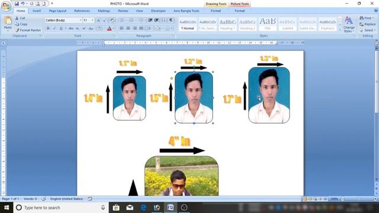Screen dimensions: 379x213
Task: Increase paragraph indent
Action: 156,20
